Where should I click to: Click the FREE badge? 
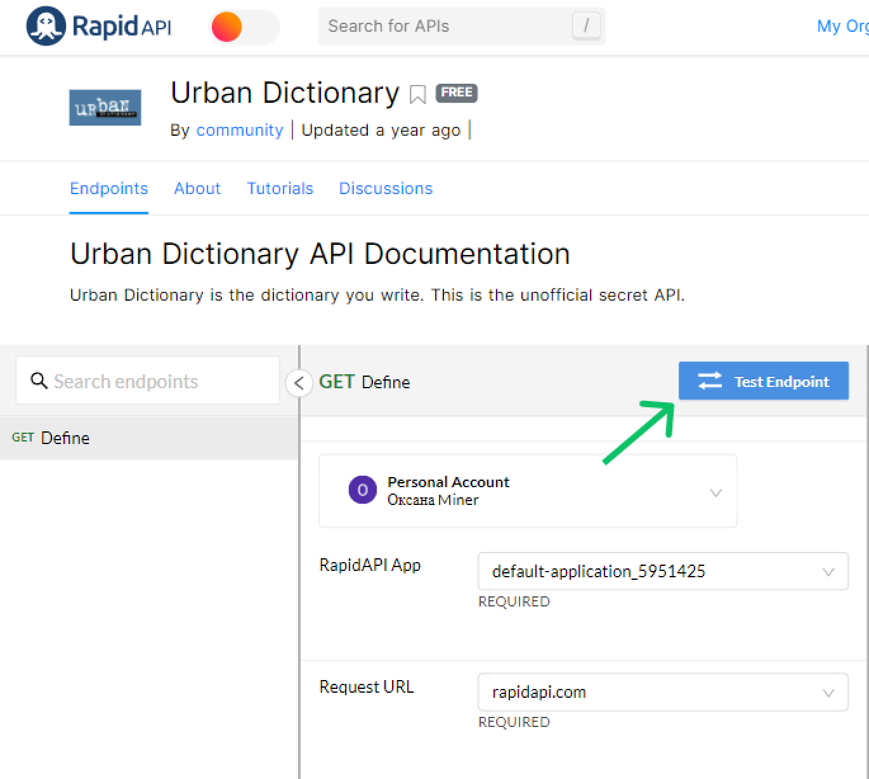click(x=457, y=93)
